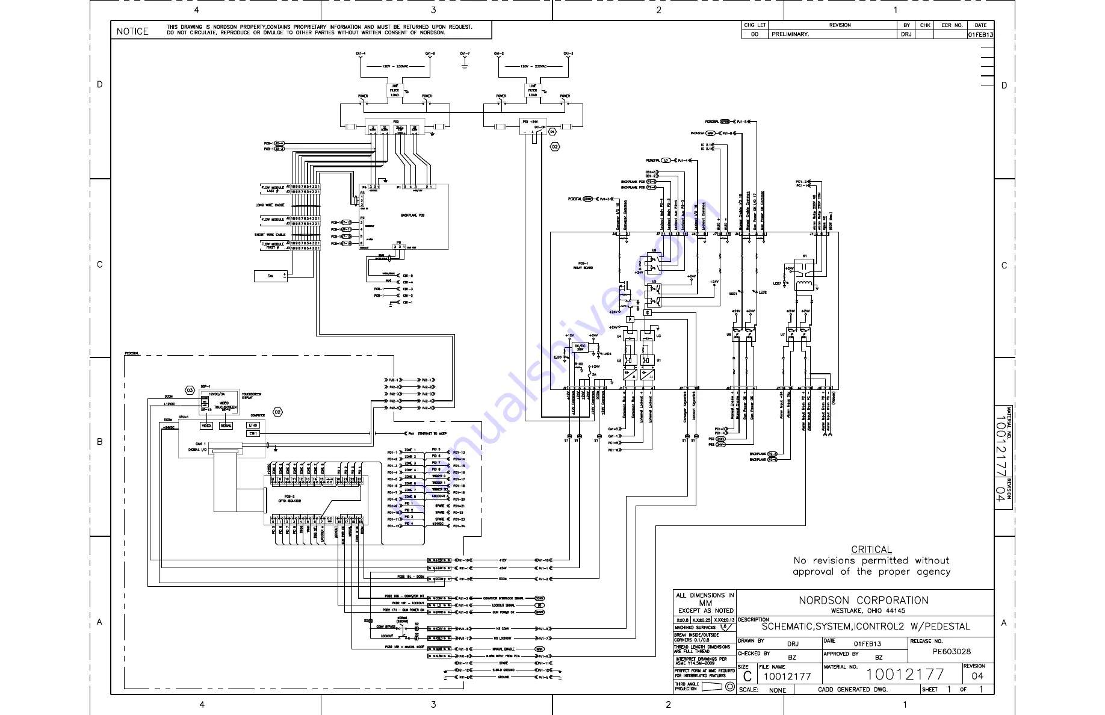Click the SIZE C cell in the title block

[746, 673]
